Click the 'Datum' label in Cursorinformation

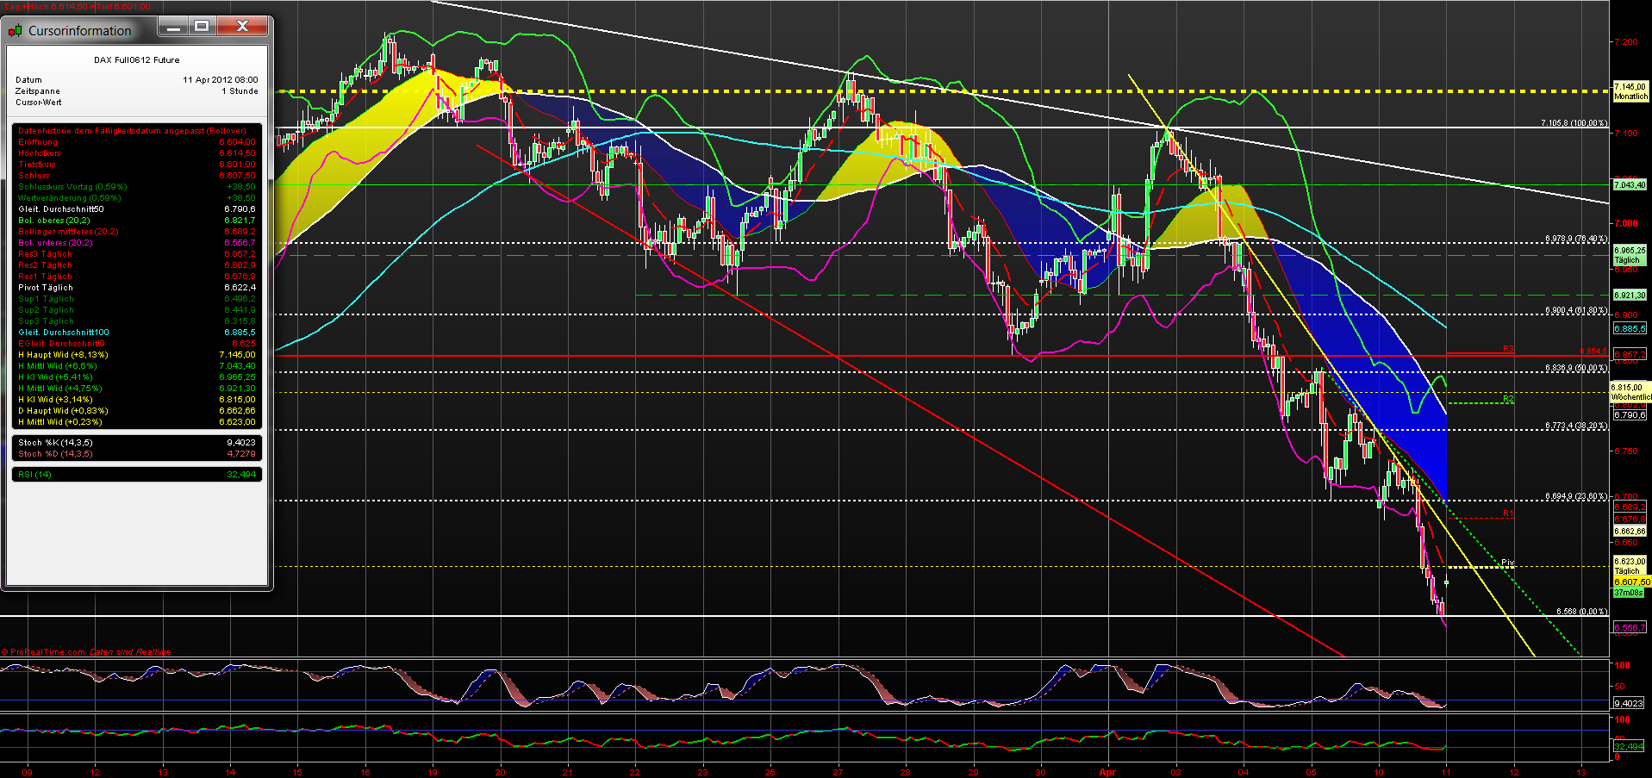(x=28, y=80)
